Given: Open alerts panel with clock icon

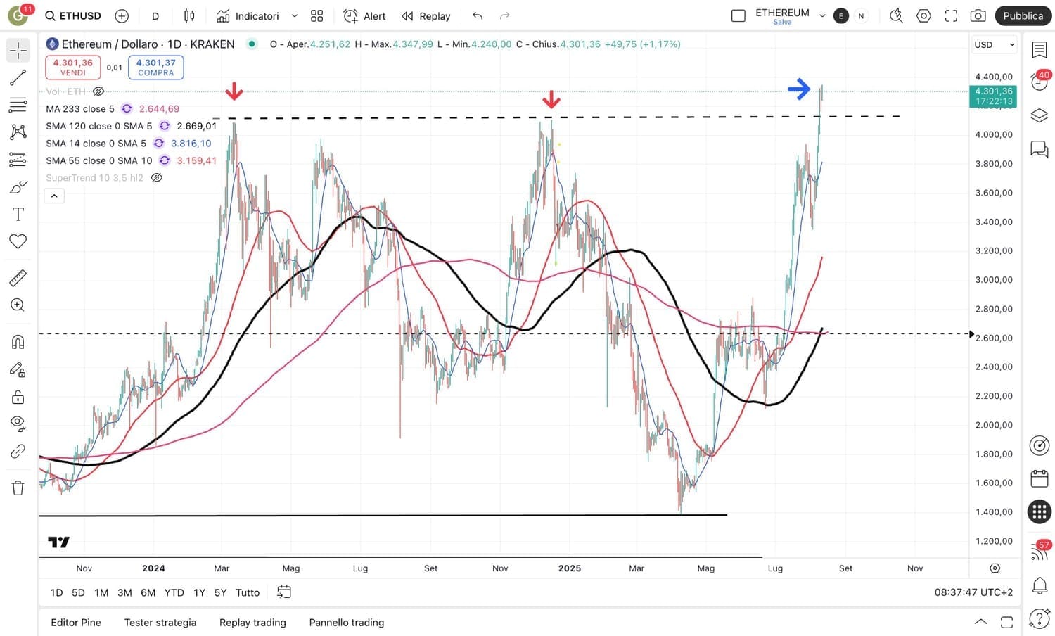Looking at the screenshot, I should point(1040,81).
